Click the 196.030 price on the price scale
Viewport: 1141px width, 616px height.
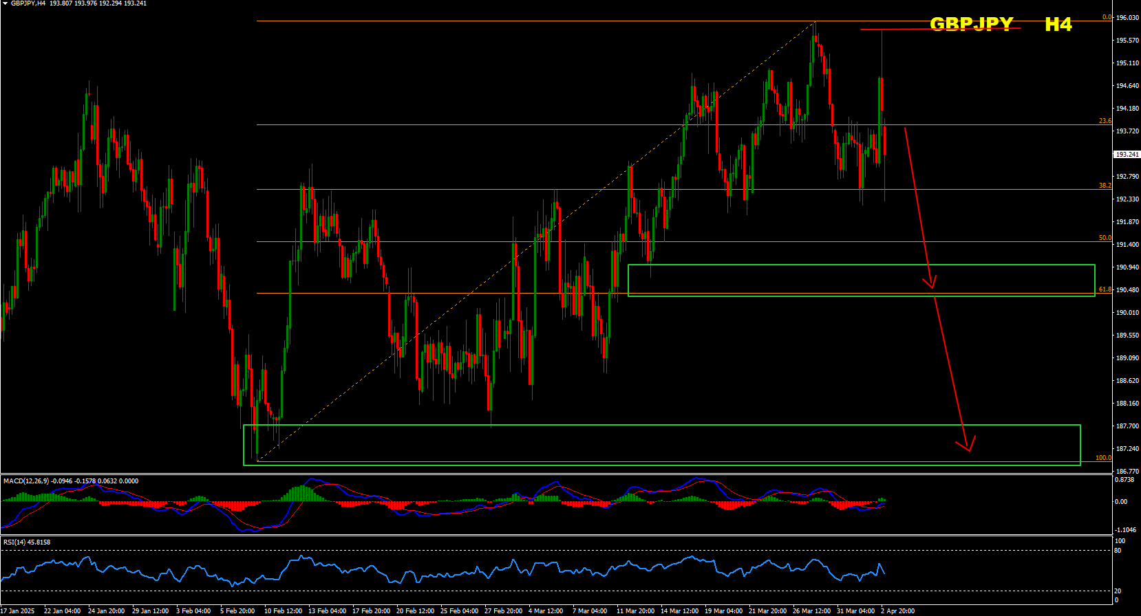pos(1127,18)
